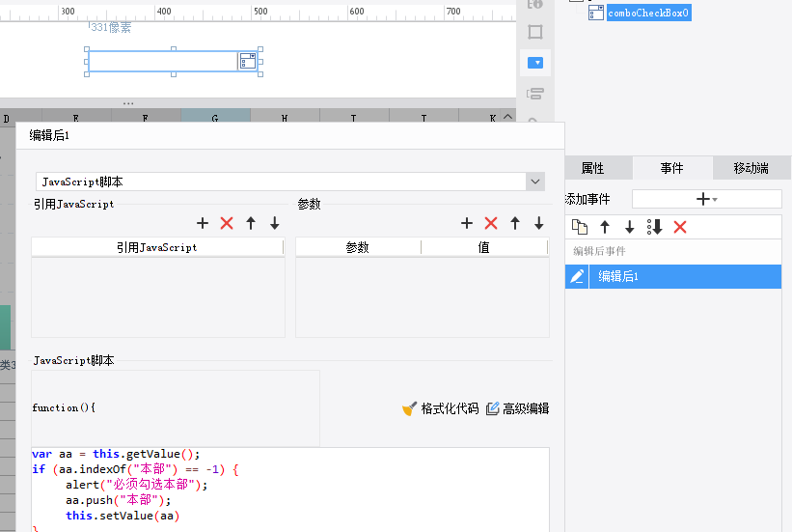This screenshot has width=792, height=532.
Task: Edit the 编辑后1 event via pencil icon
Action: click(577, 276)
